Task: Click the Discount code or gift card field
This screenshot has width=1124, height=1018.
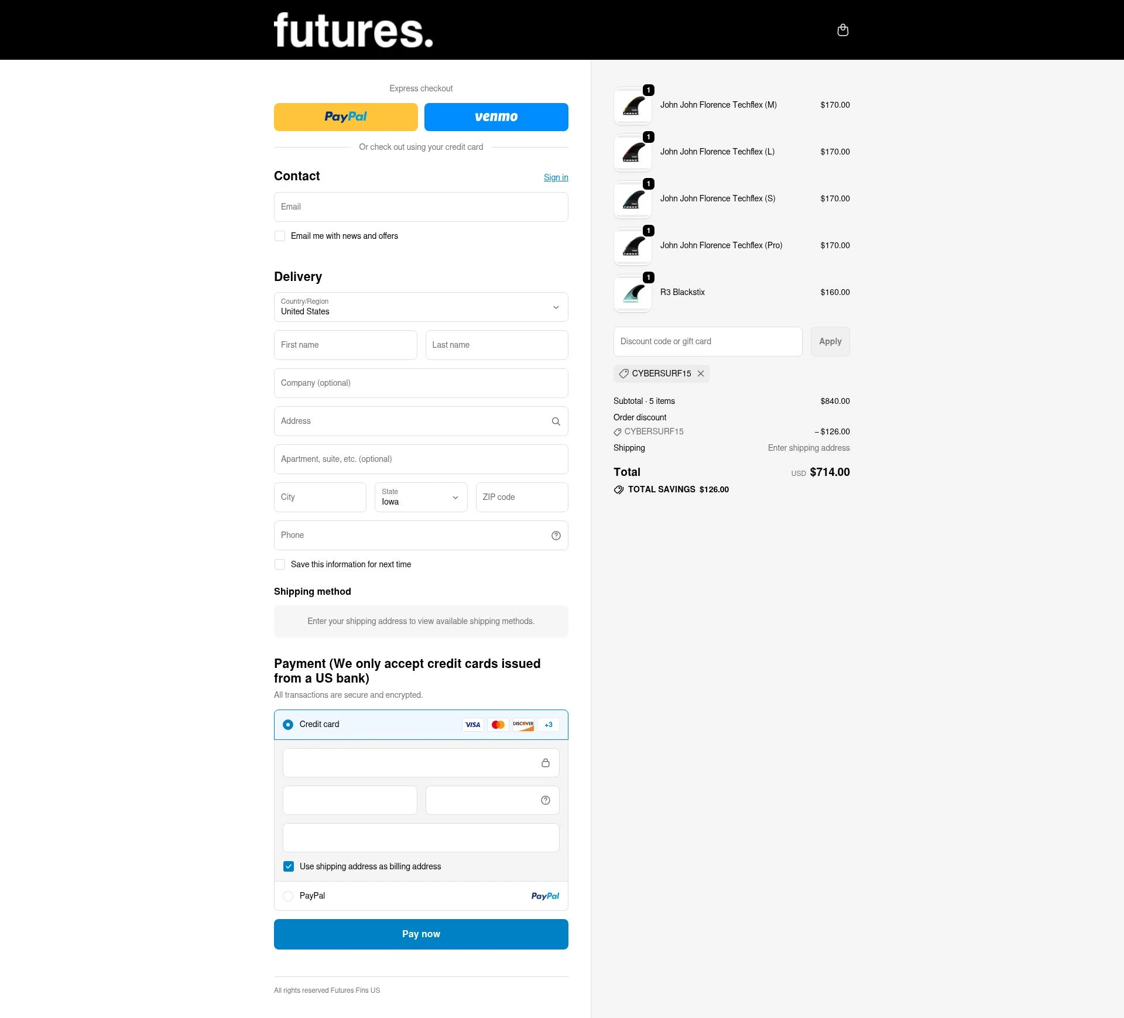Action: pyautogui.click(x=707, y=342)
